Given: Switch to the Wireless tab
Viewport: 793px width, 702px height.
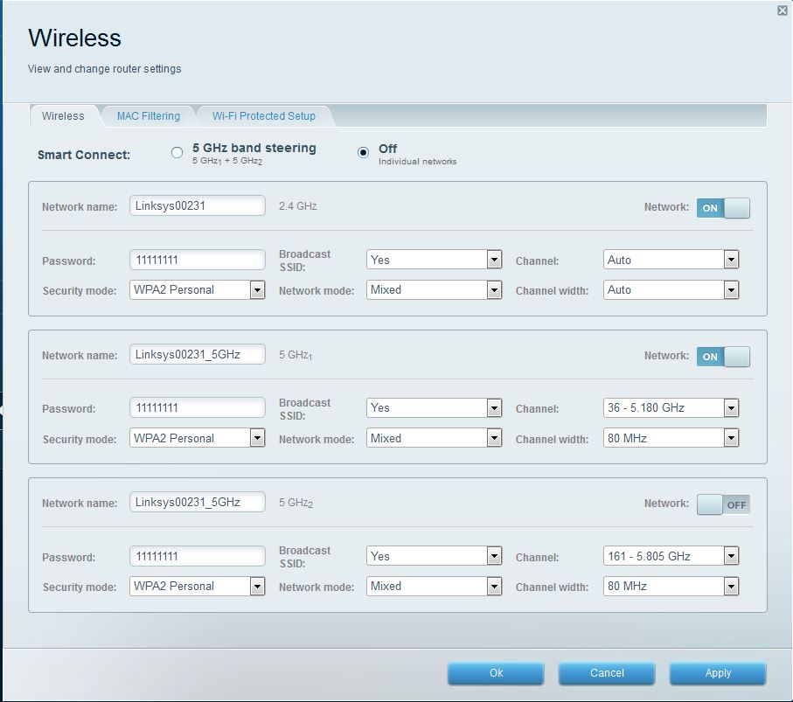Looking at the screenshot, I should point(63,115).
